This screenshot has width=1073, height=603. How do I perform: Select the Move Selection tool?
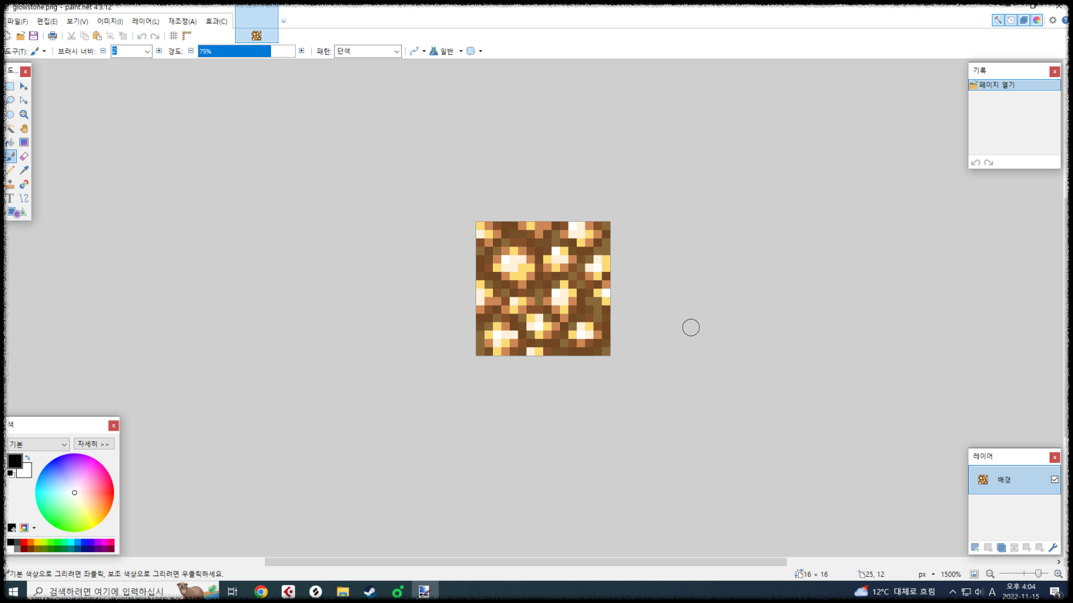click(24, 100)
